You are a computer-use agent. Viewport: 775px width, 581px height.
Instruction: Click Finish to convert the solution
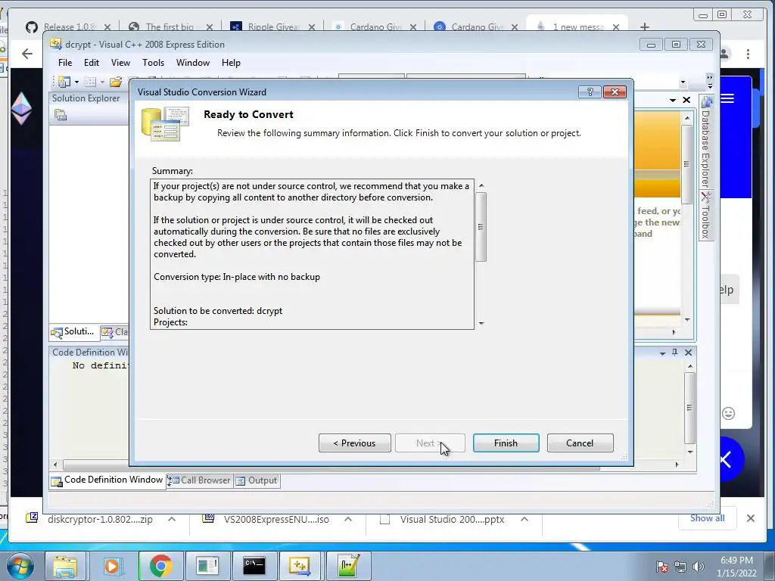[x=506, y=443]
